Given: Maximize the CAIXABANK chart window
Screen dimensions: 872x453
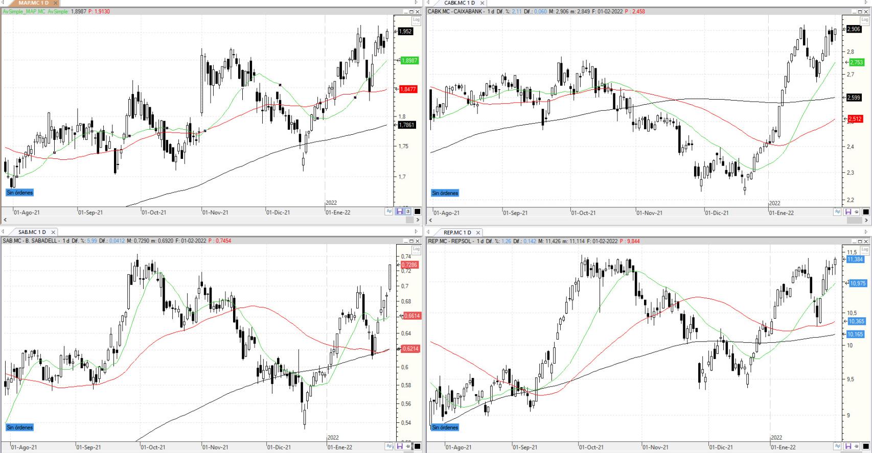Looking at the screenshot, I should click(861, 11).
